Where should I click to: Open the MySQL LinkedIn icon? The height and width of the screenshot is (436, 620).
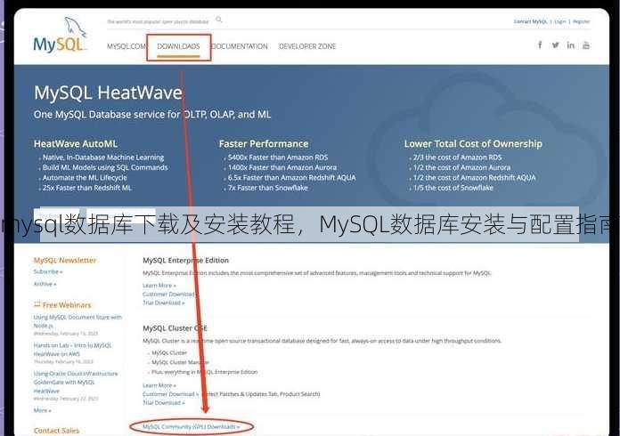tap(571, 45)
